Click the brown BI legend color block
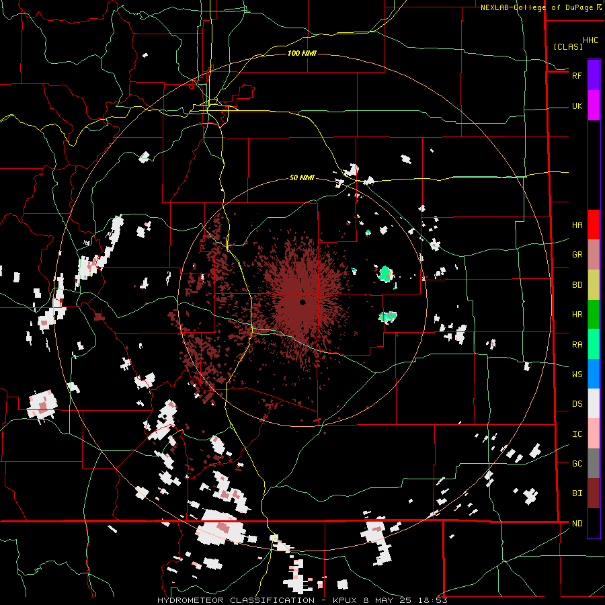 594,493
